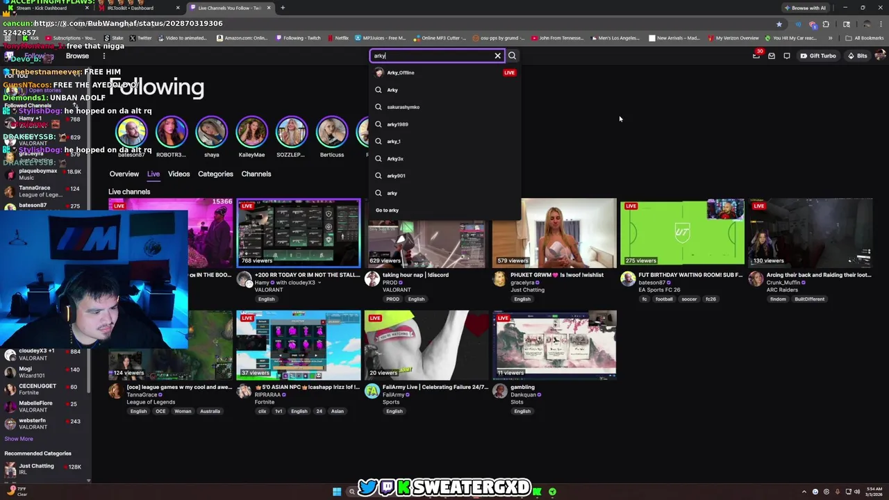Select the 'football' tag under bateson87's stream

pos(664,299)
